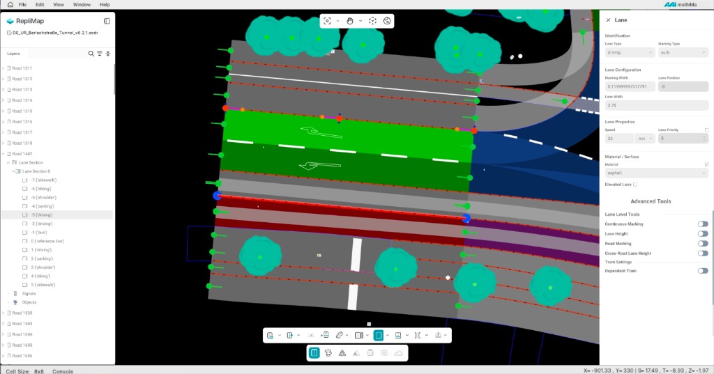Screen dimensions: 714x374
Task: Expand the Objects tree node
Action: click(x=8, y=302)
